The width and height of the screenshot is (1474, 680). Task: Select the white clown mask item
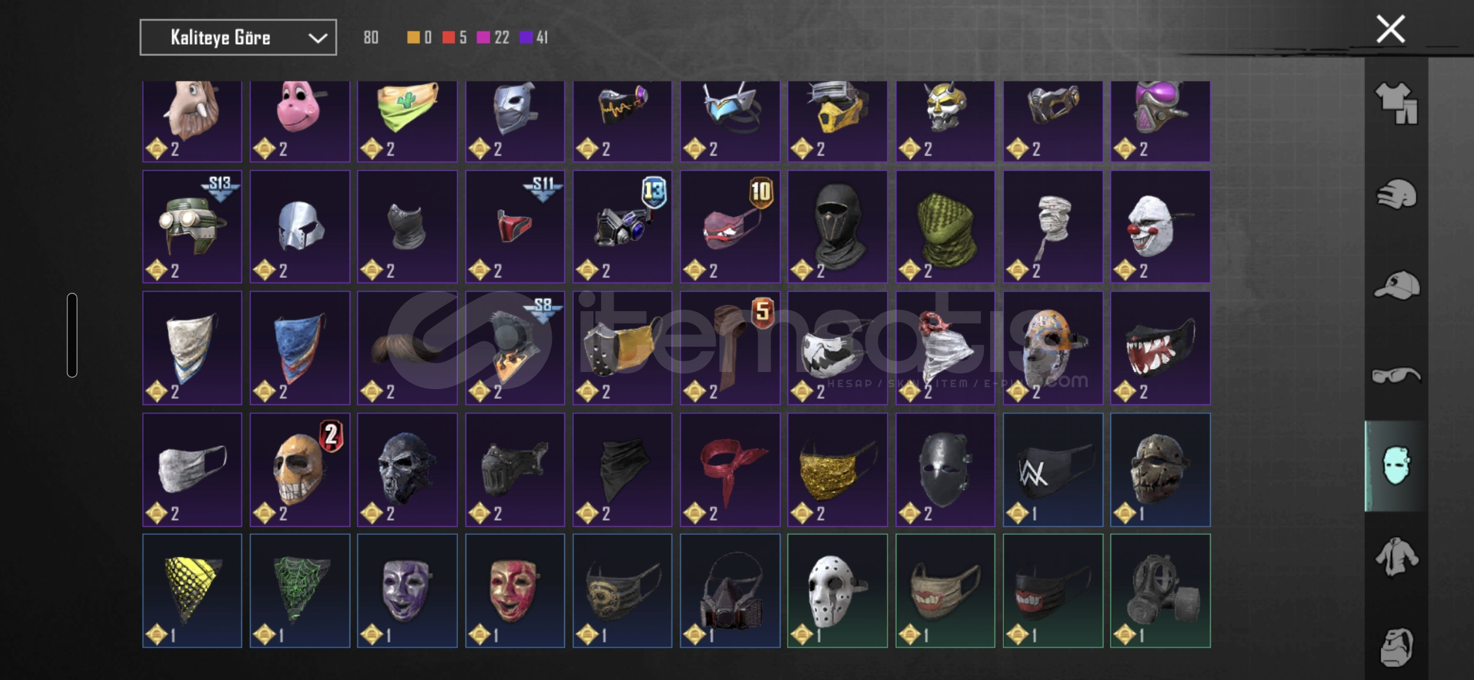[x=1160, y=227]
